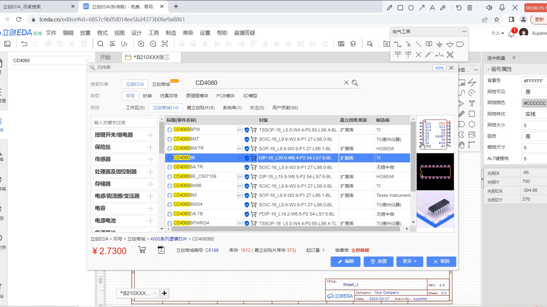This screenshot has width=547, height=307.
Task: Click the 网格颜色 #CCCCCC color field
Action: 535,103
